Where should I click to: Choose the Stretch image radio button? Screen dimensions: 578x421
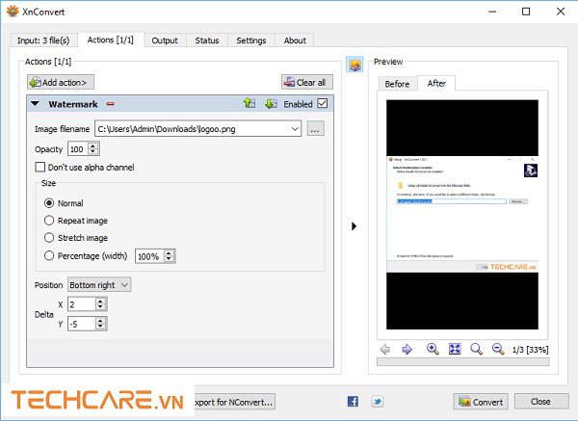tap(50, 237)
